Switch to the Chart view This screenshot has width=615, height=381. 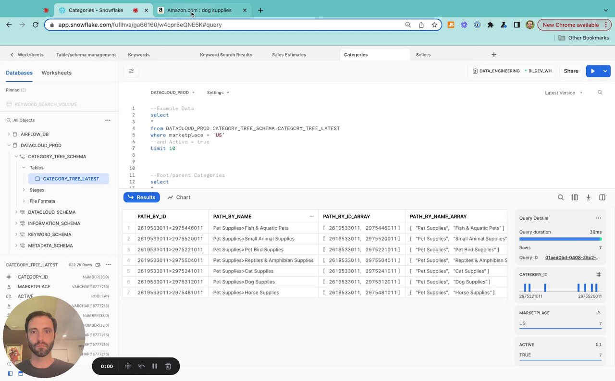(179, 197)
